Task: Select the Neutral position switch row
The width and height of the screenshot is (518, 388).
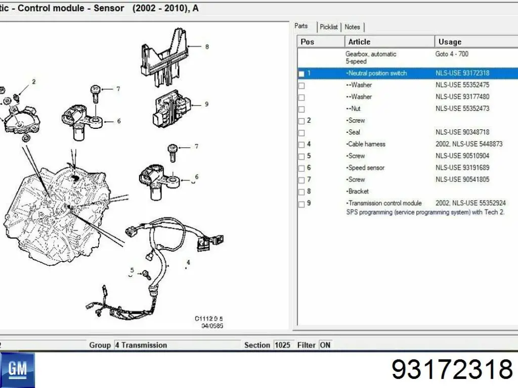Action: pos(408,73)
